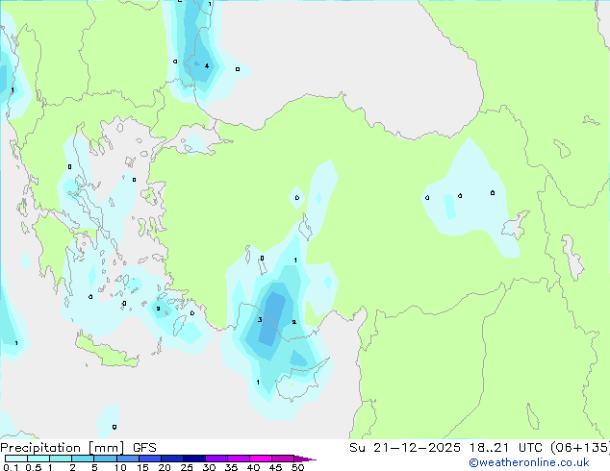Click the 0.5–1 mm legend color swatch

pyautogui.click(x=38, y=459)
